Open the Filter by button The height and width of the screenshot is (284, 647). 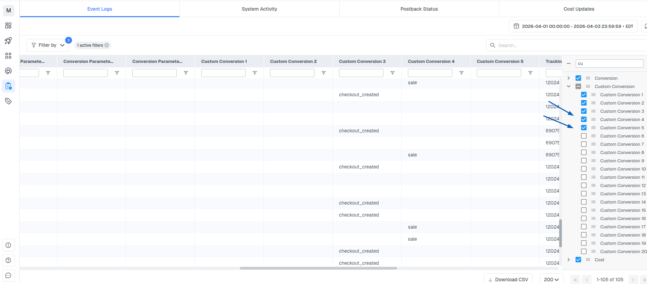[48, 45]
